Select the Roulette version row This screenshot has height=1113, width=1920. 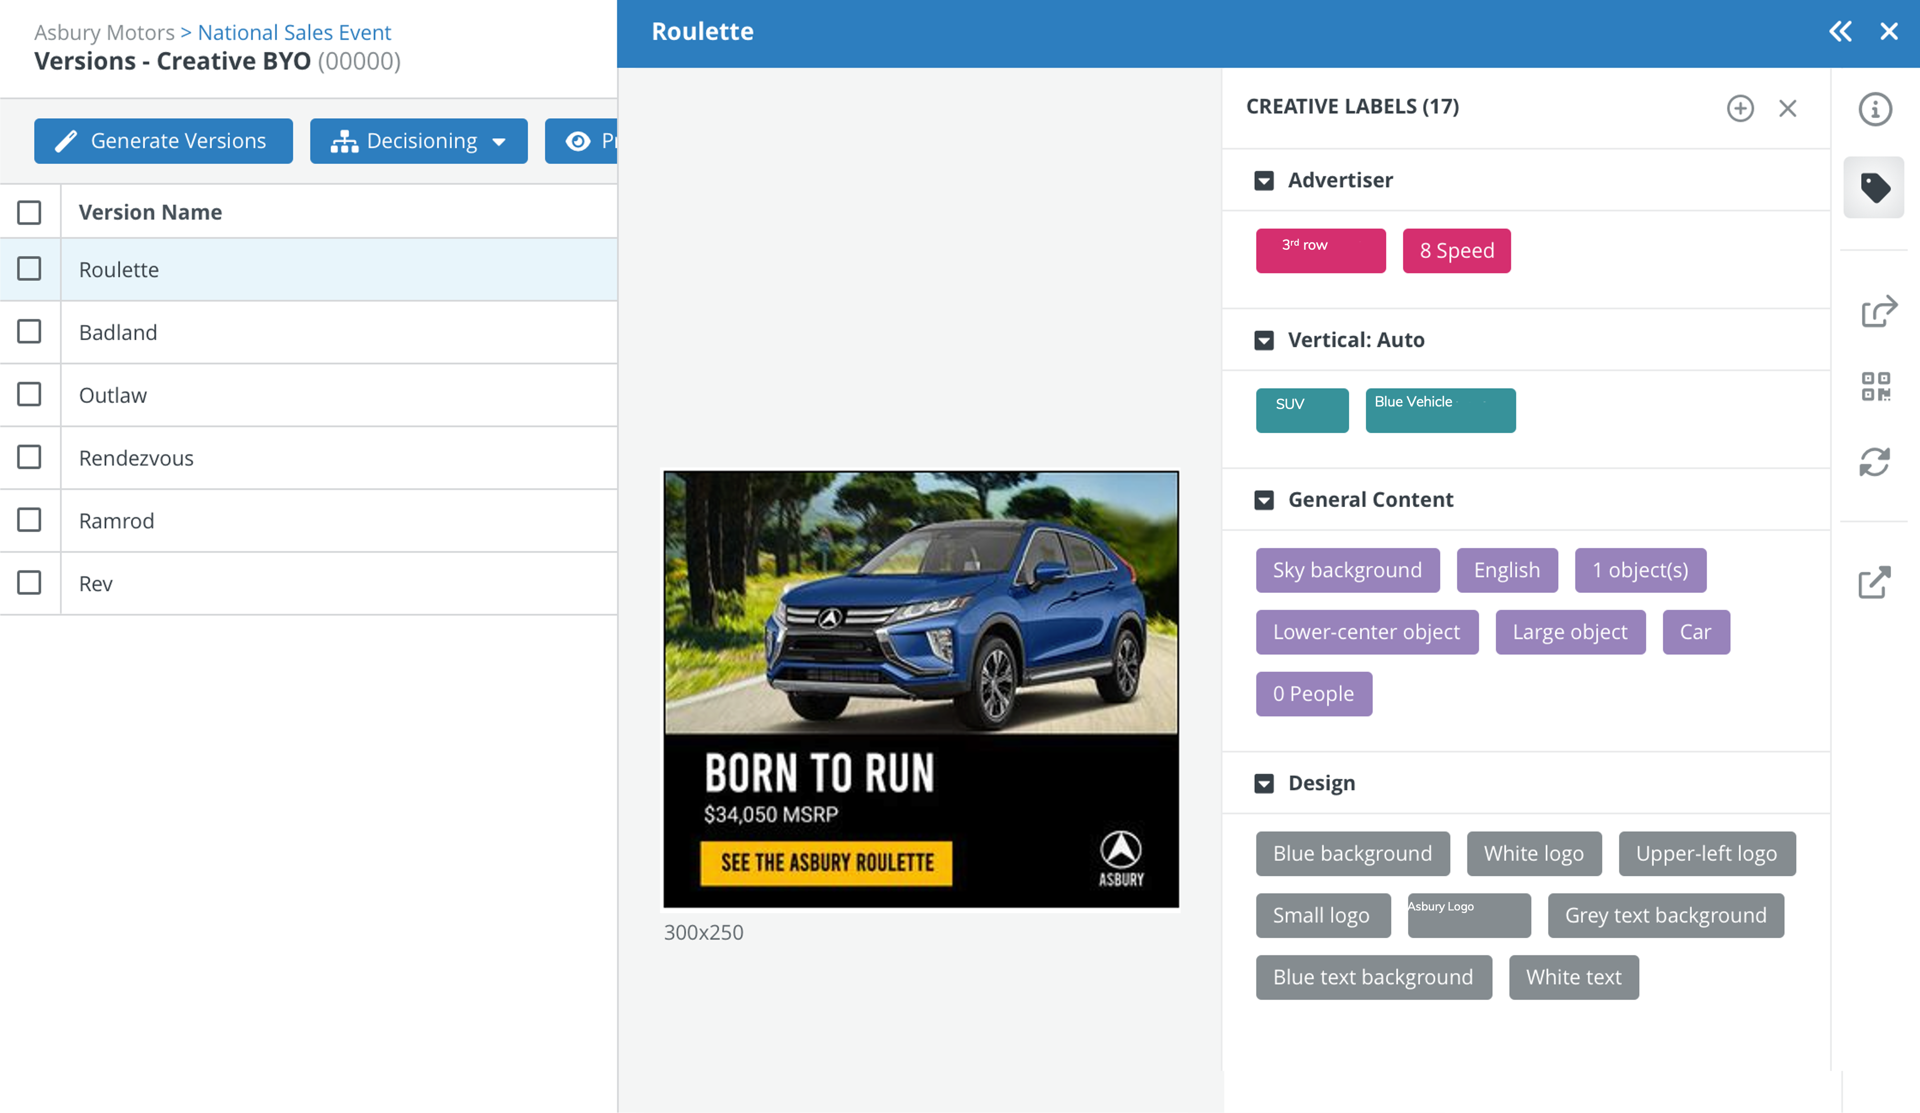309,270
